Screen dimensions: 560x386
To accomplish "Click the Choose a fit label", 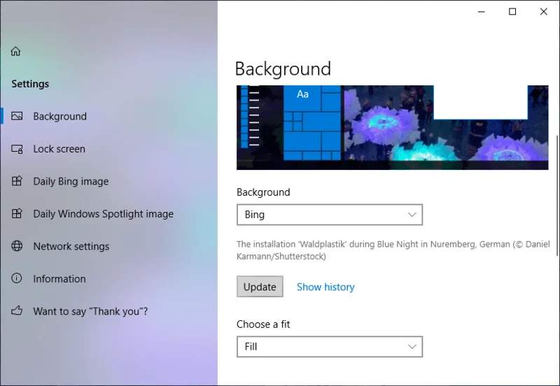I will [263, 324].
